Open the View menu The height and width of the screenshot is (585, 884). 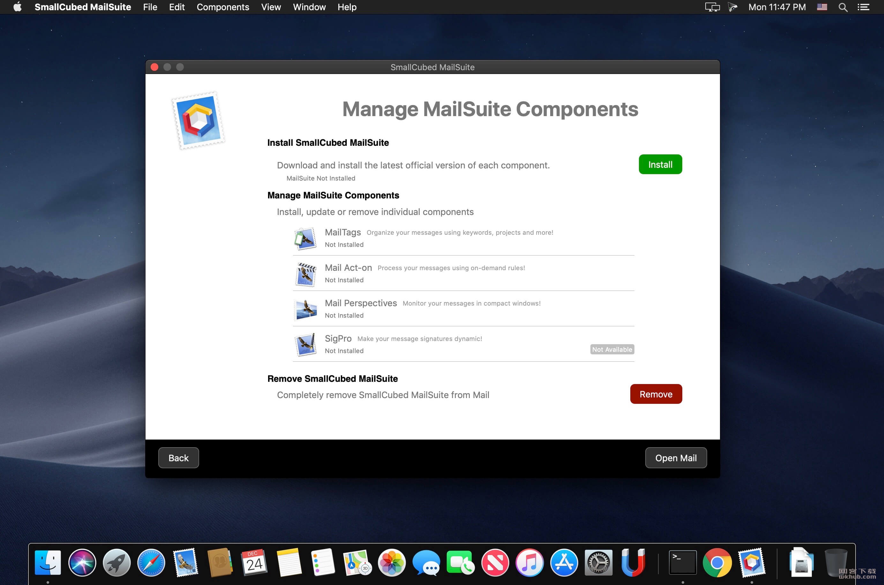271,7
